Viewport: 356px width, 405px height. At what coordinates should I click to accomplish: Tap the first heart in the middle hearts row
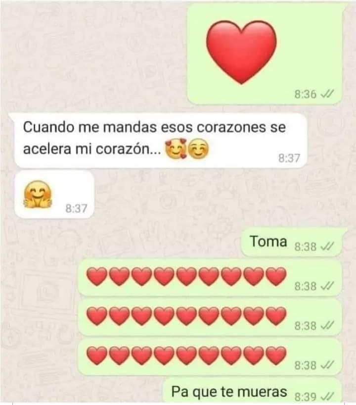point(97,316)
